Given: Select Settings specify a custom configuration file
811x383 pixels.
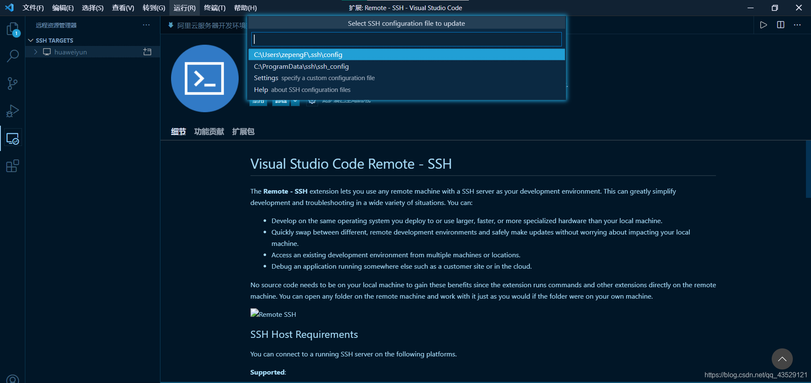Looking at the screenshot, I should 406,78.
